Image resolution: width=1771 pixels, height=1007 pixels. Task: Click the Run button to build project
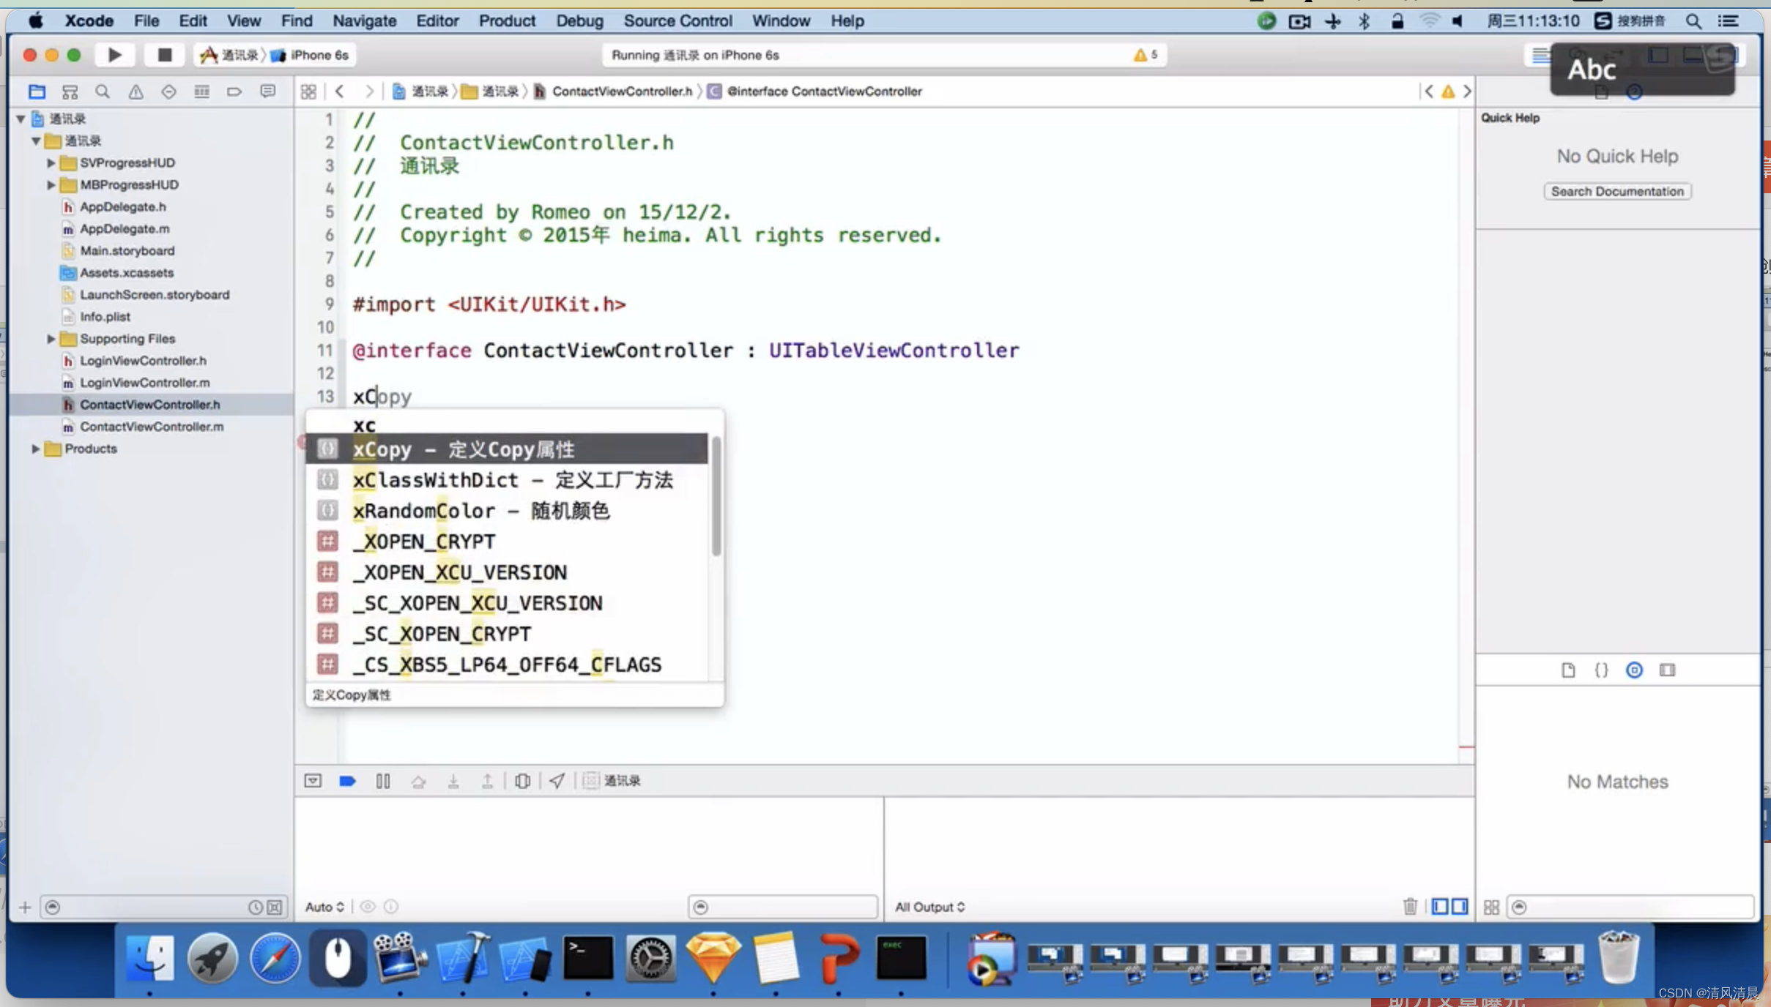pos(116,55)
